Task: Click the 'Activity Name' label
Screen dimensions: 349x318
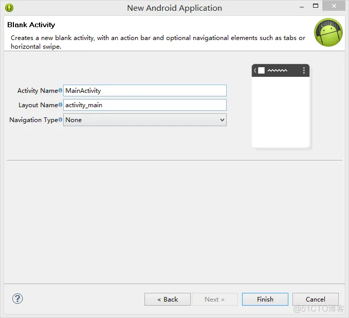Action: [38, 91]
